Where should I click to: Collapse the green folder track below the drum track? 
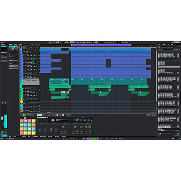pos(21,86)
